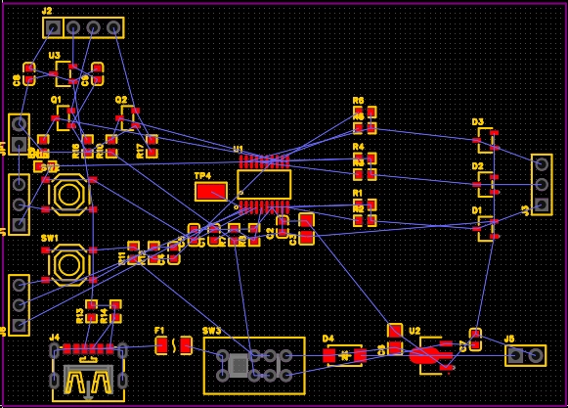
Task: Select resistor R14 above the USB connector
Action: (x=115, y=311)
